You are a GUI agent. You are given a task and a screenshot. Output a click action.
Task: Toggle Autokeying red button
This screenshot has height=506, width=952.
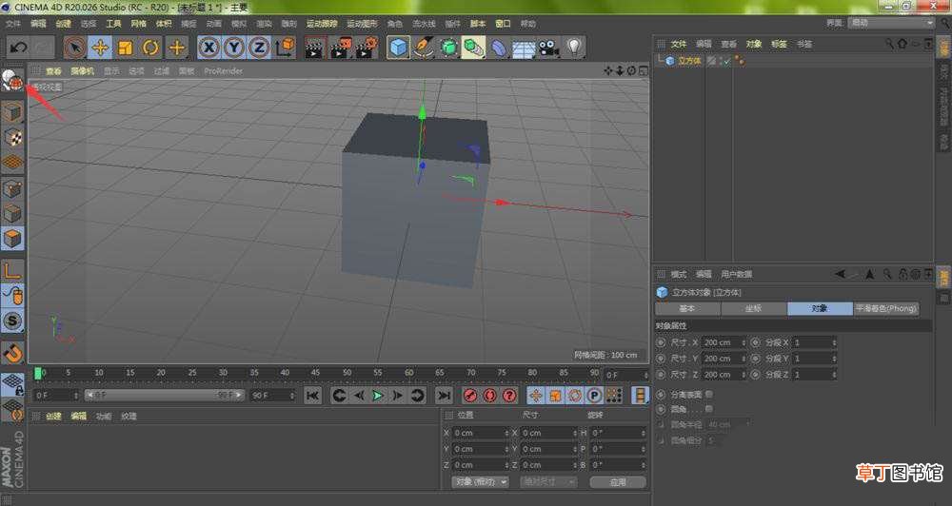point(490,396)
